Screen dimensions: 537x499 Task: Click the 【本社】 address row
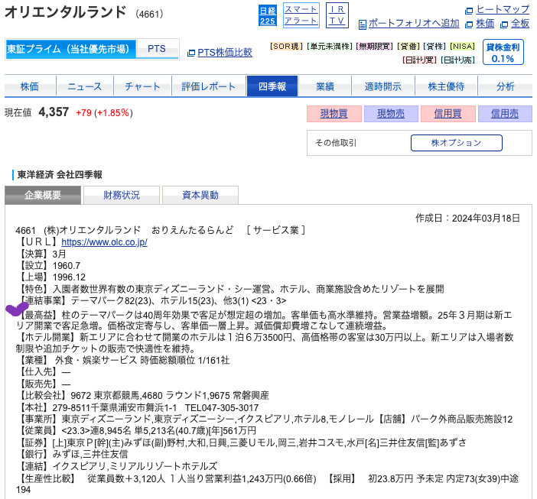(x=138, y=408)
